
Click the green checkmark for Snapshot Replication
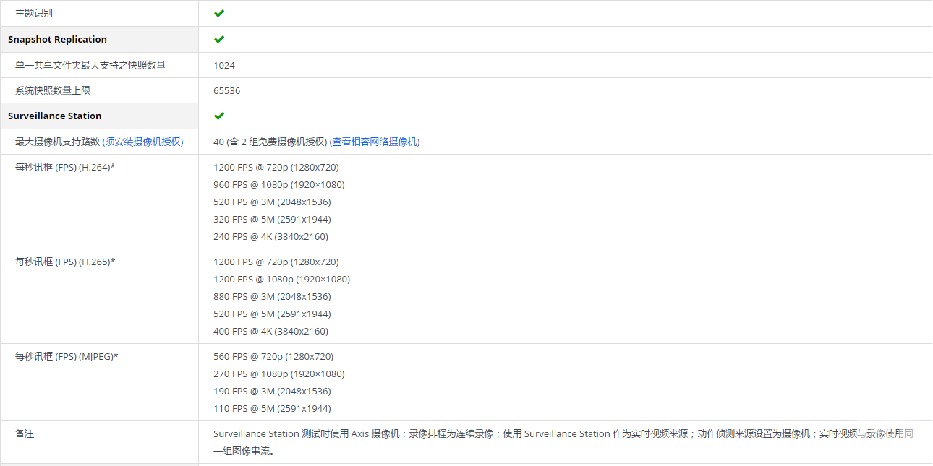click(x=219, y=39)
